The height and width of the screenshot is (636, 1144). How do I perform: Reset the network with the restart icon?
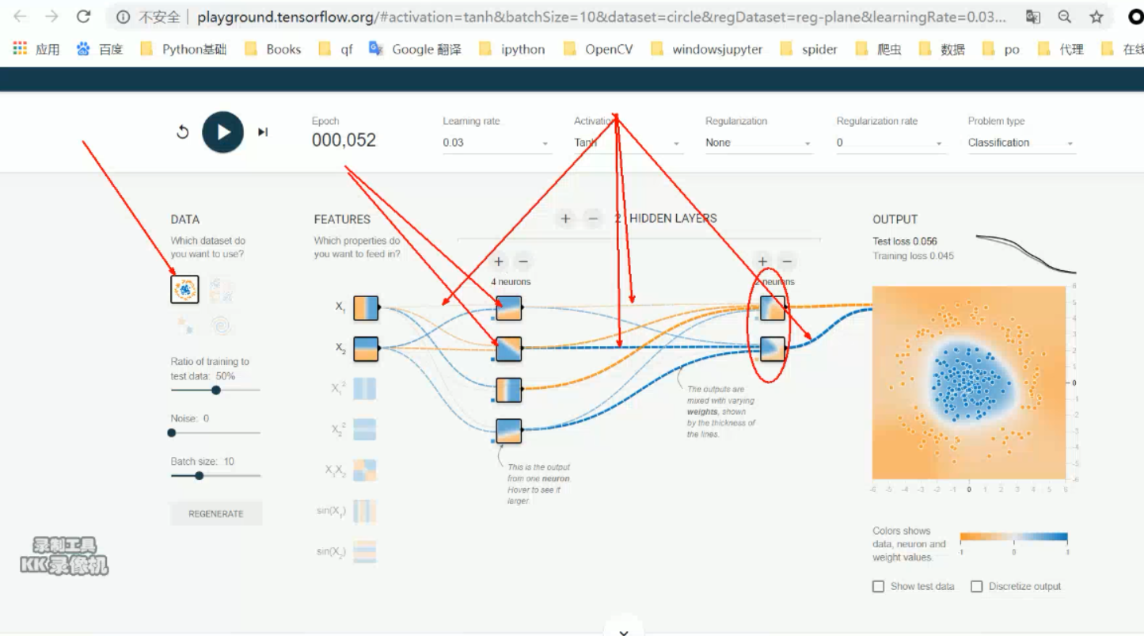pyautogui.click(x=183, y=132)
